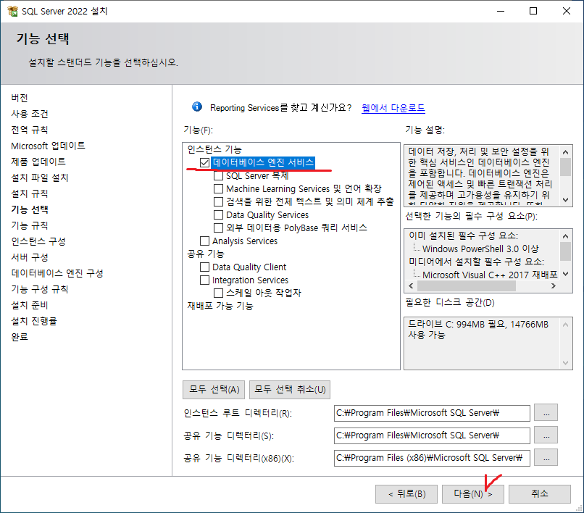Select the 재배포 가능 기능 group header

220,306
